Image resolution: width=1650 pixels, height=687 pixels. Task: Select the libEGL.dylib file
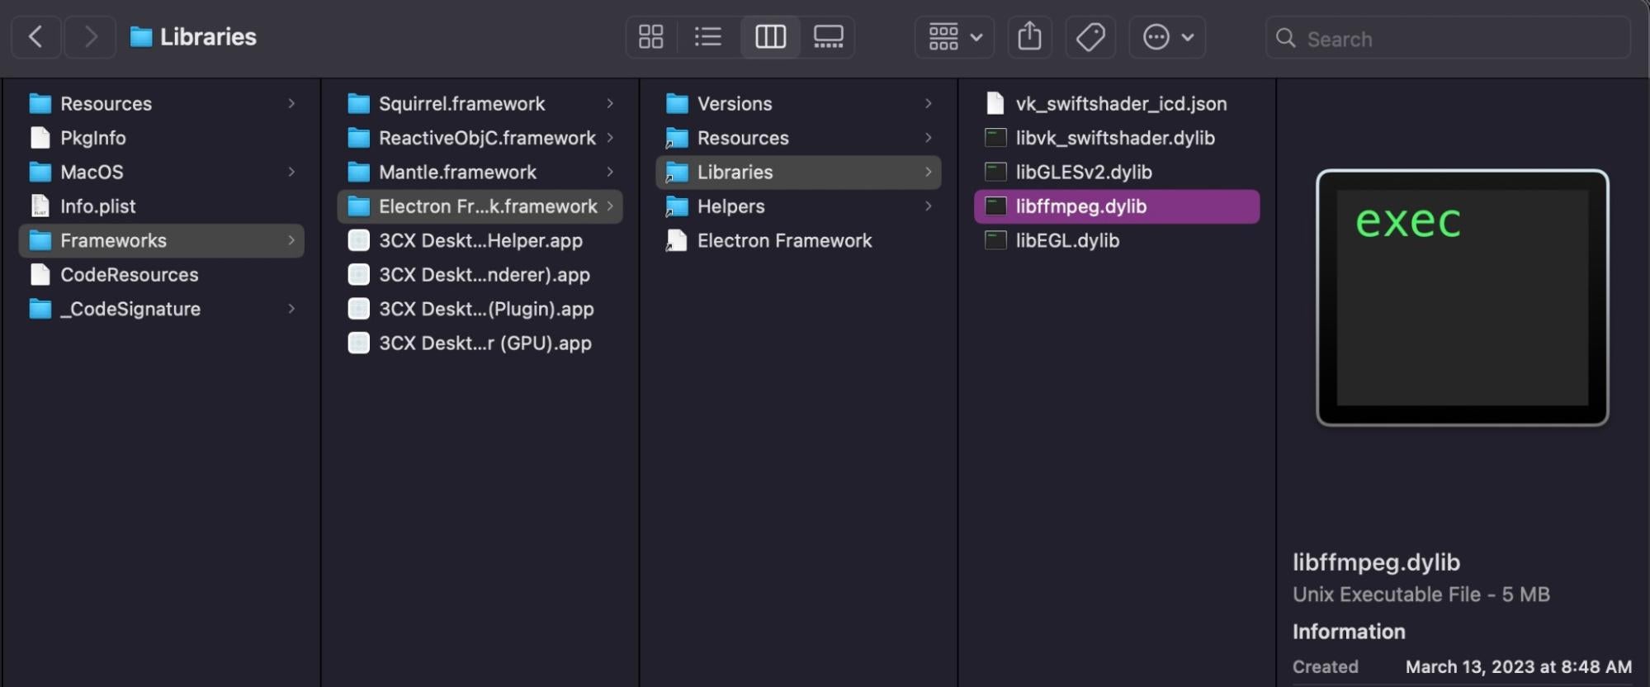click(1066, 241)
